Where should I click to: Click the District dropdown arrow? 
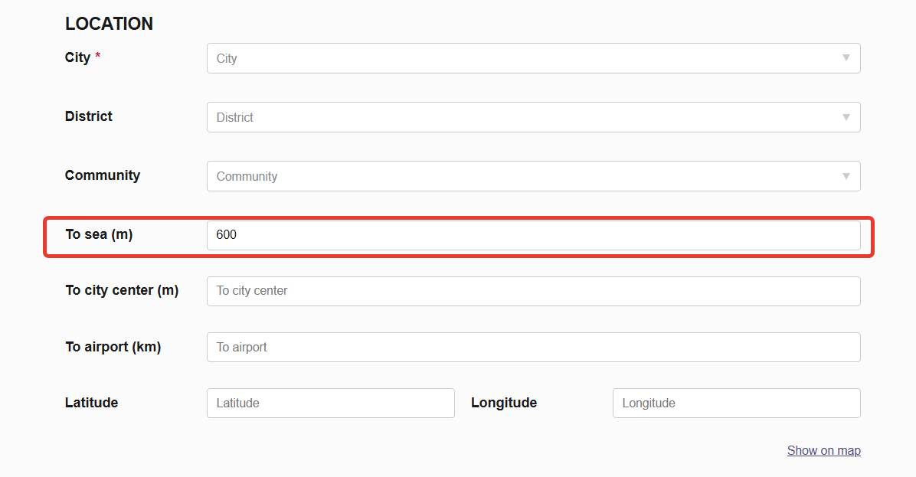(x=846, y=117)
